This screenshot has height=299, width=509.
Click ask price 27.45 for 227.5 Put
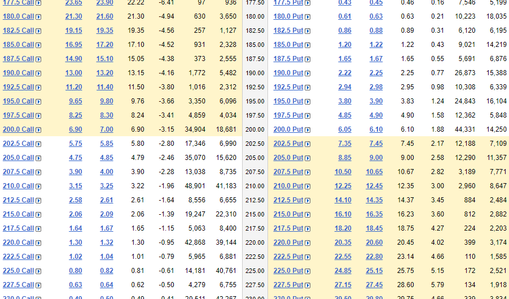(x=374, y=285)
